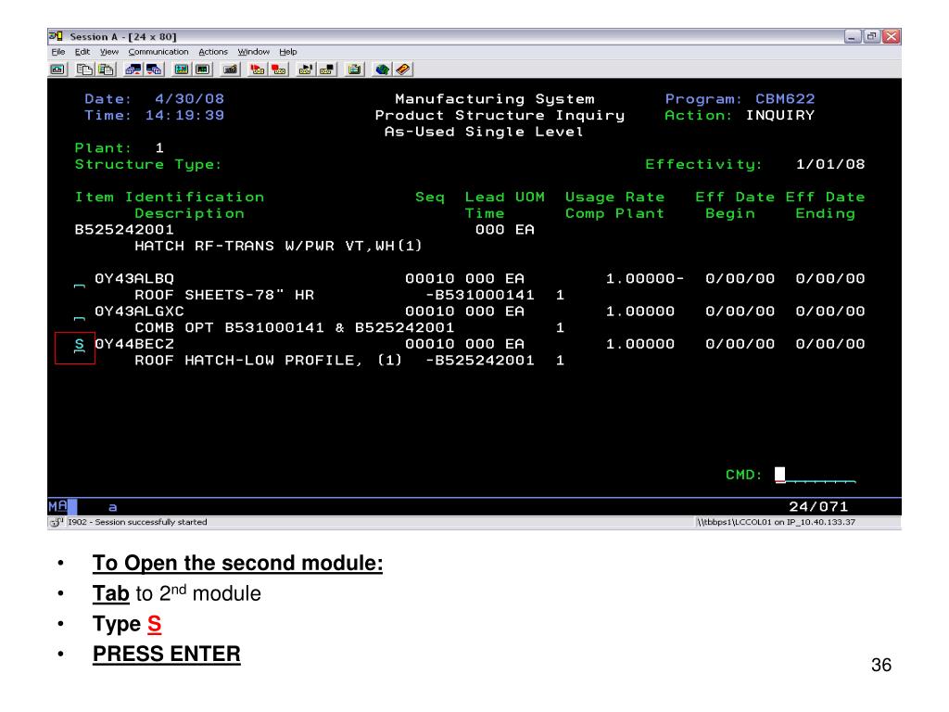Click the Print Screen toolbar icon

pos(57,70)
